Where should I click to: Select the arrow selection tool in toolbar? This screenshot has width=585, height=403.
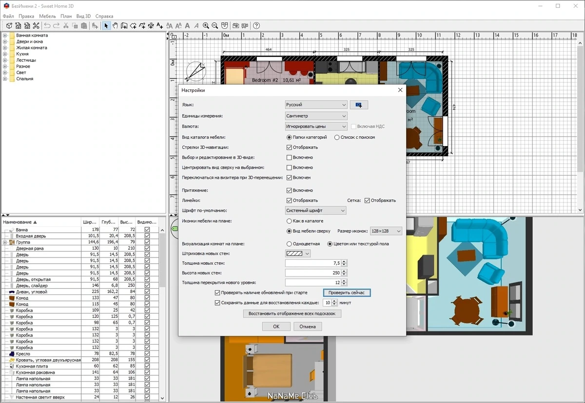point(106,26)
